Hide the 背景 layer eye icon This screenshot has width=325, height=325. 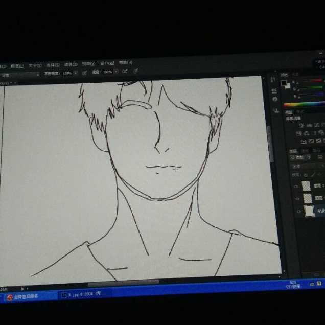(x=298, y=211)
